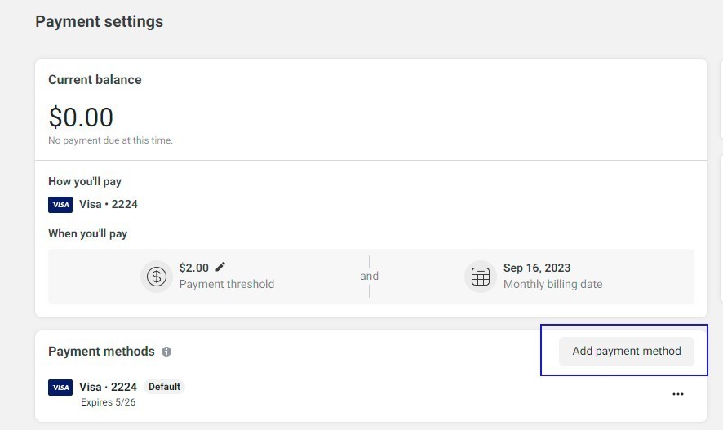The image size is (723, 430).
Task: Click the Default badge on Visa card
Action: 164,387
